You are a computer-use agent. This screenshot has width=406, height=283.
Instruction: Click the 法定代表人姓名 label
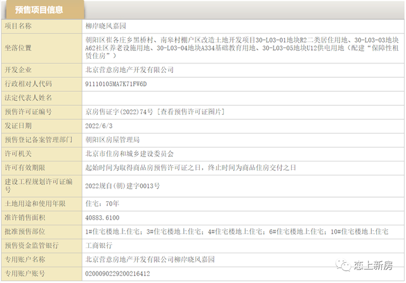pos(28,97)
